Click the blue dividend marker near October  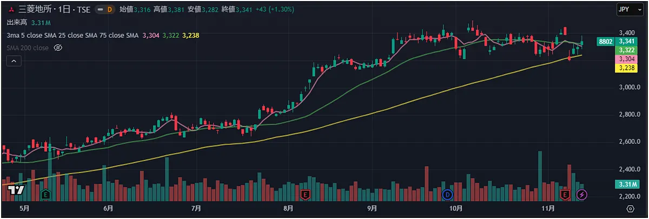pos(447,194)
